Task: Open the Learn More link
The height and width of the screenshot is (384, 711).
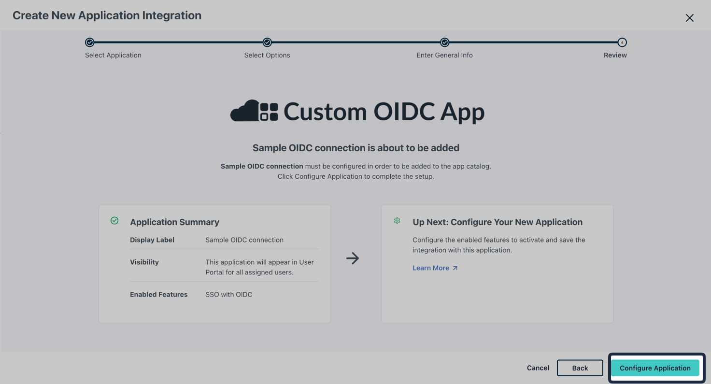Action: pyautogui.click(x=431, y=268)
